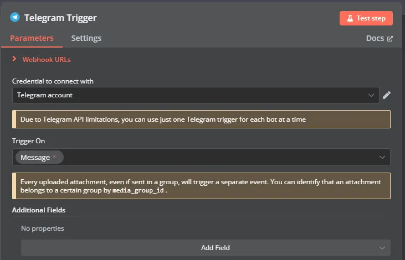Image resolution: width=405 pixels, height=260 pixels.
Task: Click the flask icon on Test step
Action: click(x=350, y=18)
